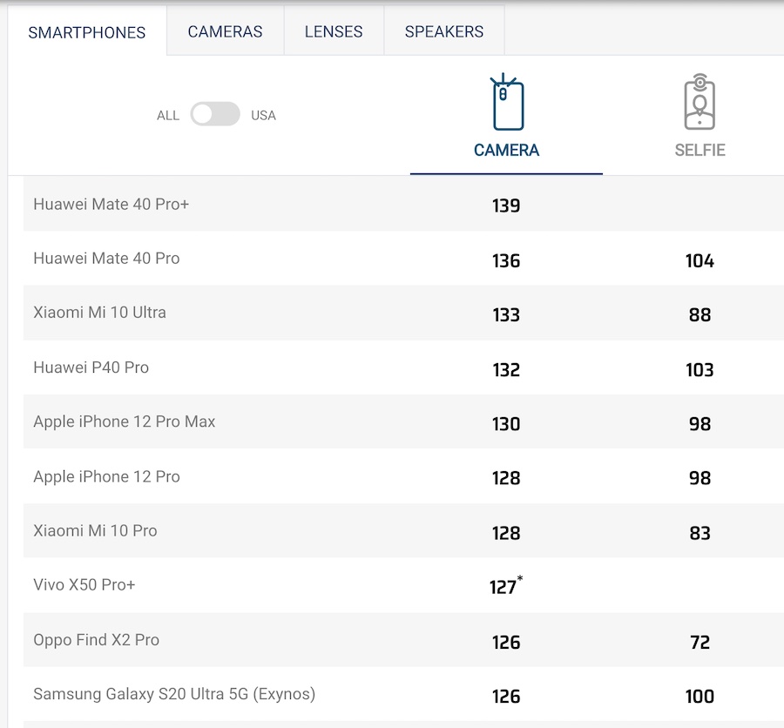Select the Lenses tab

coord(334,31)
